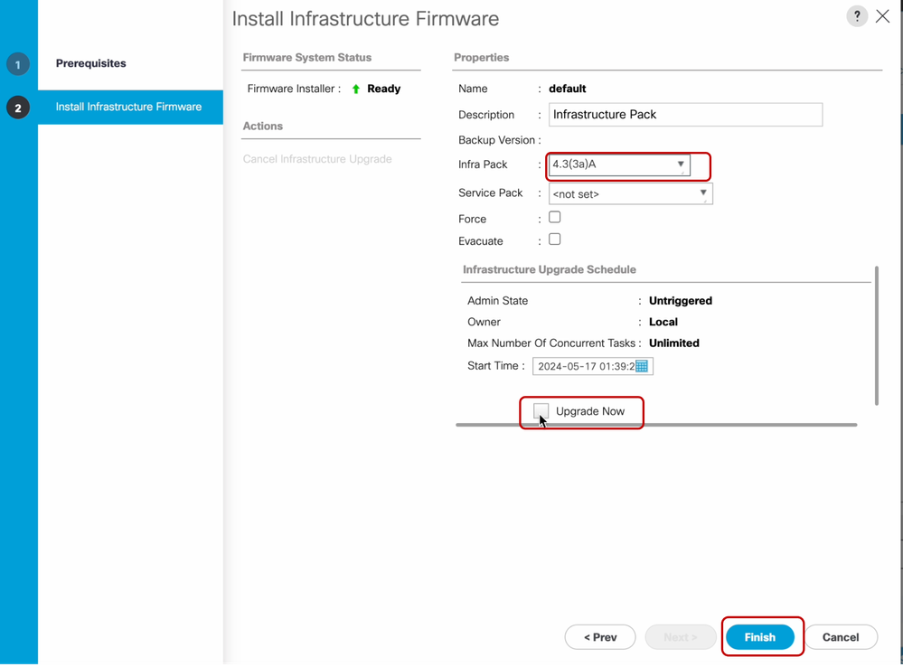Click Cancel Infrastructure Upgrade link

tap(317, 159)
